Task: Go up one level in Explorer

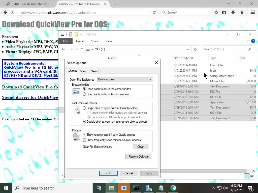Action: tap(82, 50)
